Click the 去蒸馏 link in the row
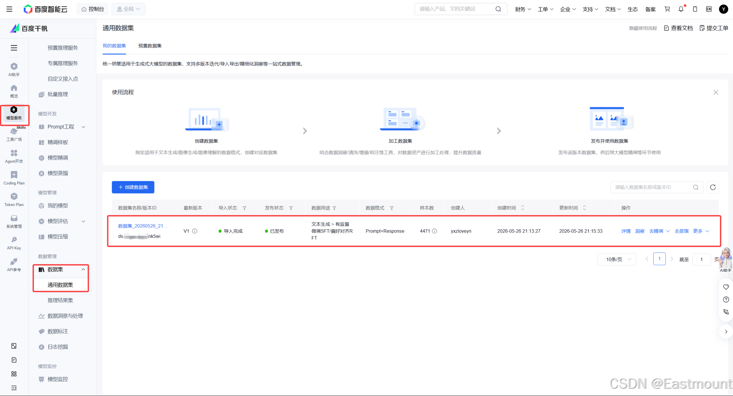Viewport: 733px width, 396px height. click(681, 231)
